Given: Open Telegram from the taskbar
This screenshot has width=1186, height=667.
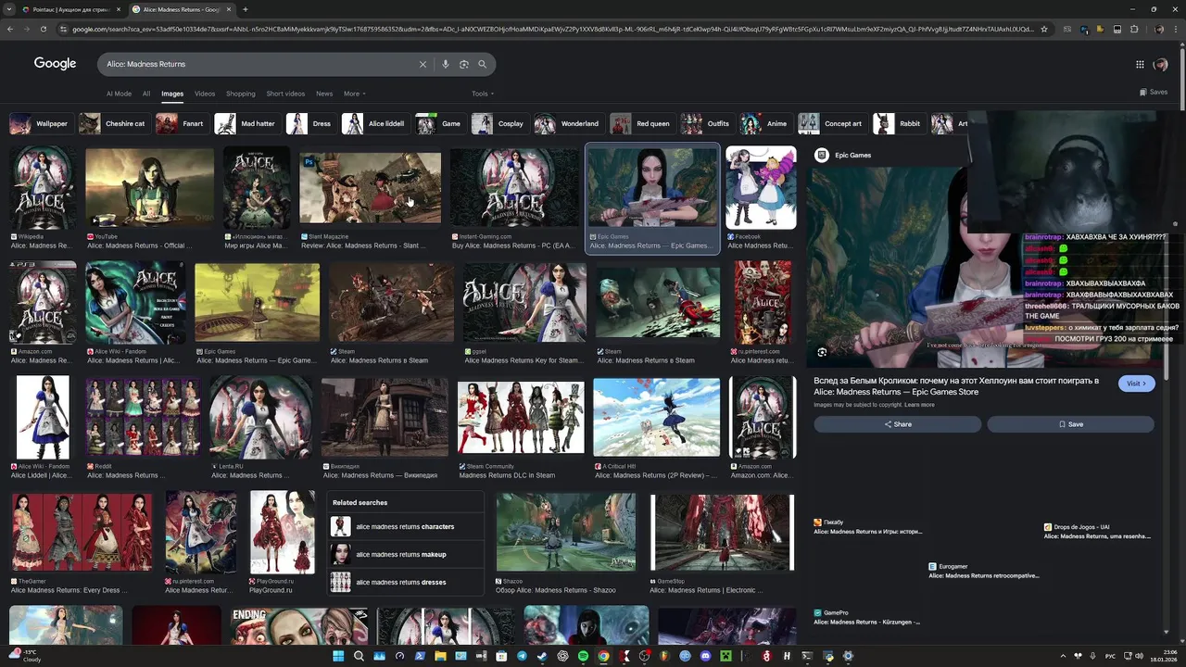Looking at the screenshot, I should (x=522, y=656).
